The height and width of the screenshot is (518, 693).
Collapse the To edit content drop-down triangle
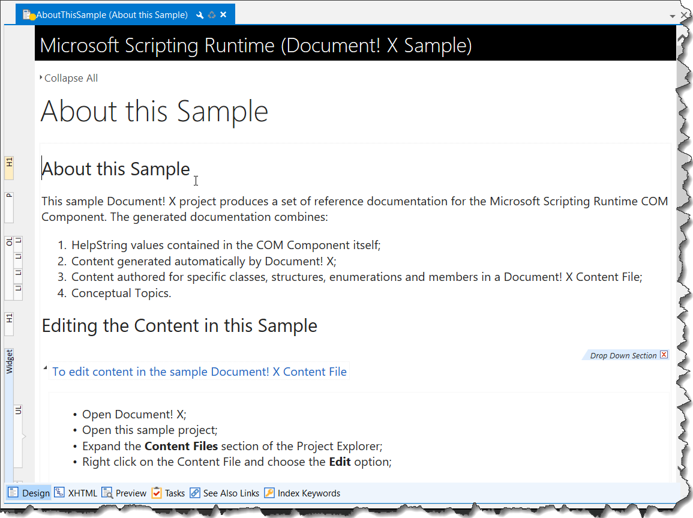click(x=45, y=368)
